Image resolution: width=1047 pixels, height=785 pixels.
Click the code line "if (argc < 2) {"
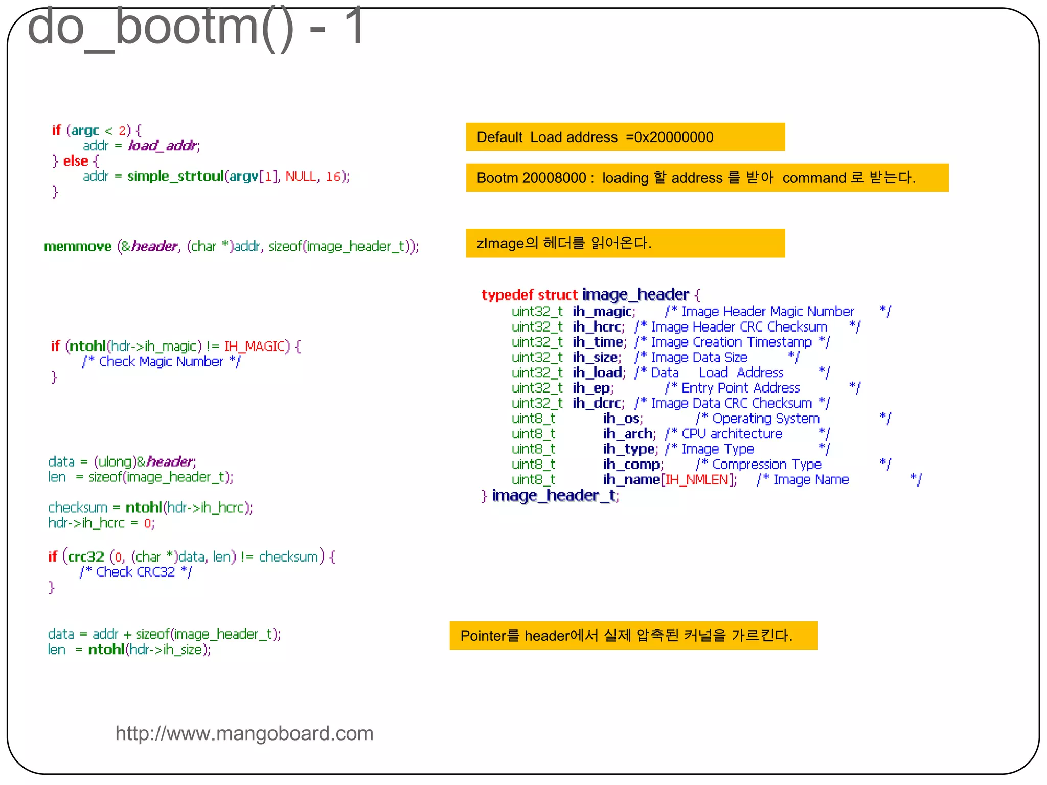97,130
